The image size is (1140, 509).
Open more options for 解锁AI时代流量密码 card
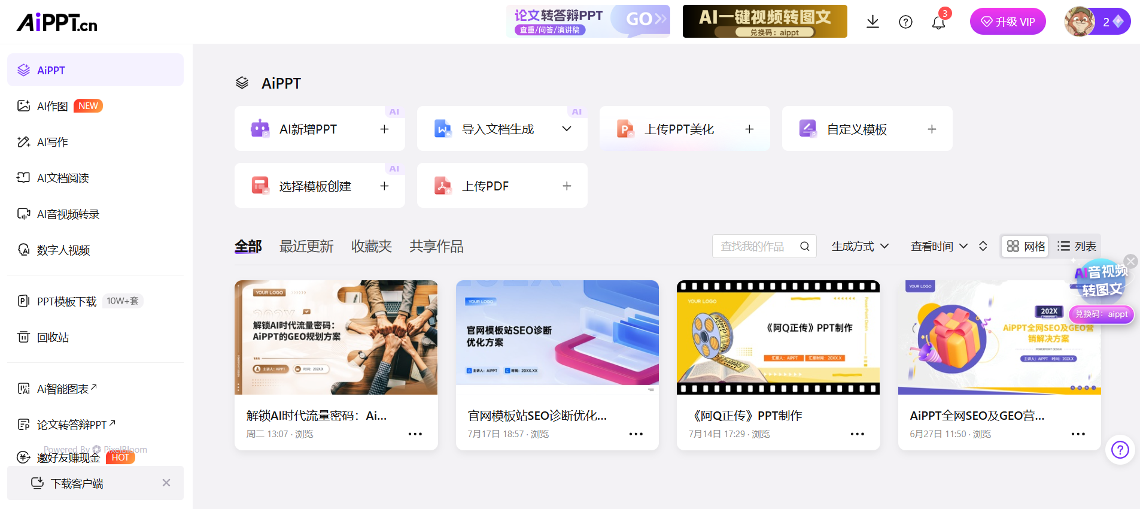point(415,434)
